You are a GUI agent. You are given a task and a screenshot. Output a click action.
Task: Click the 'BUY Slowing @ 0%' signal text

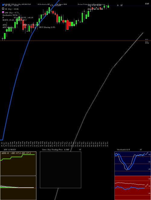pyautogui.click(x=47, y=27)
